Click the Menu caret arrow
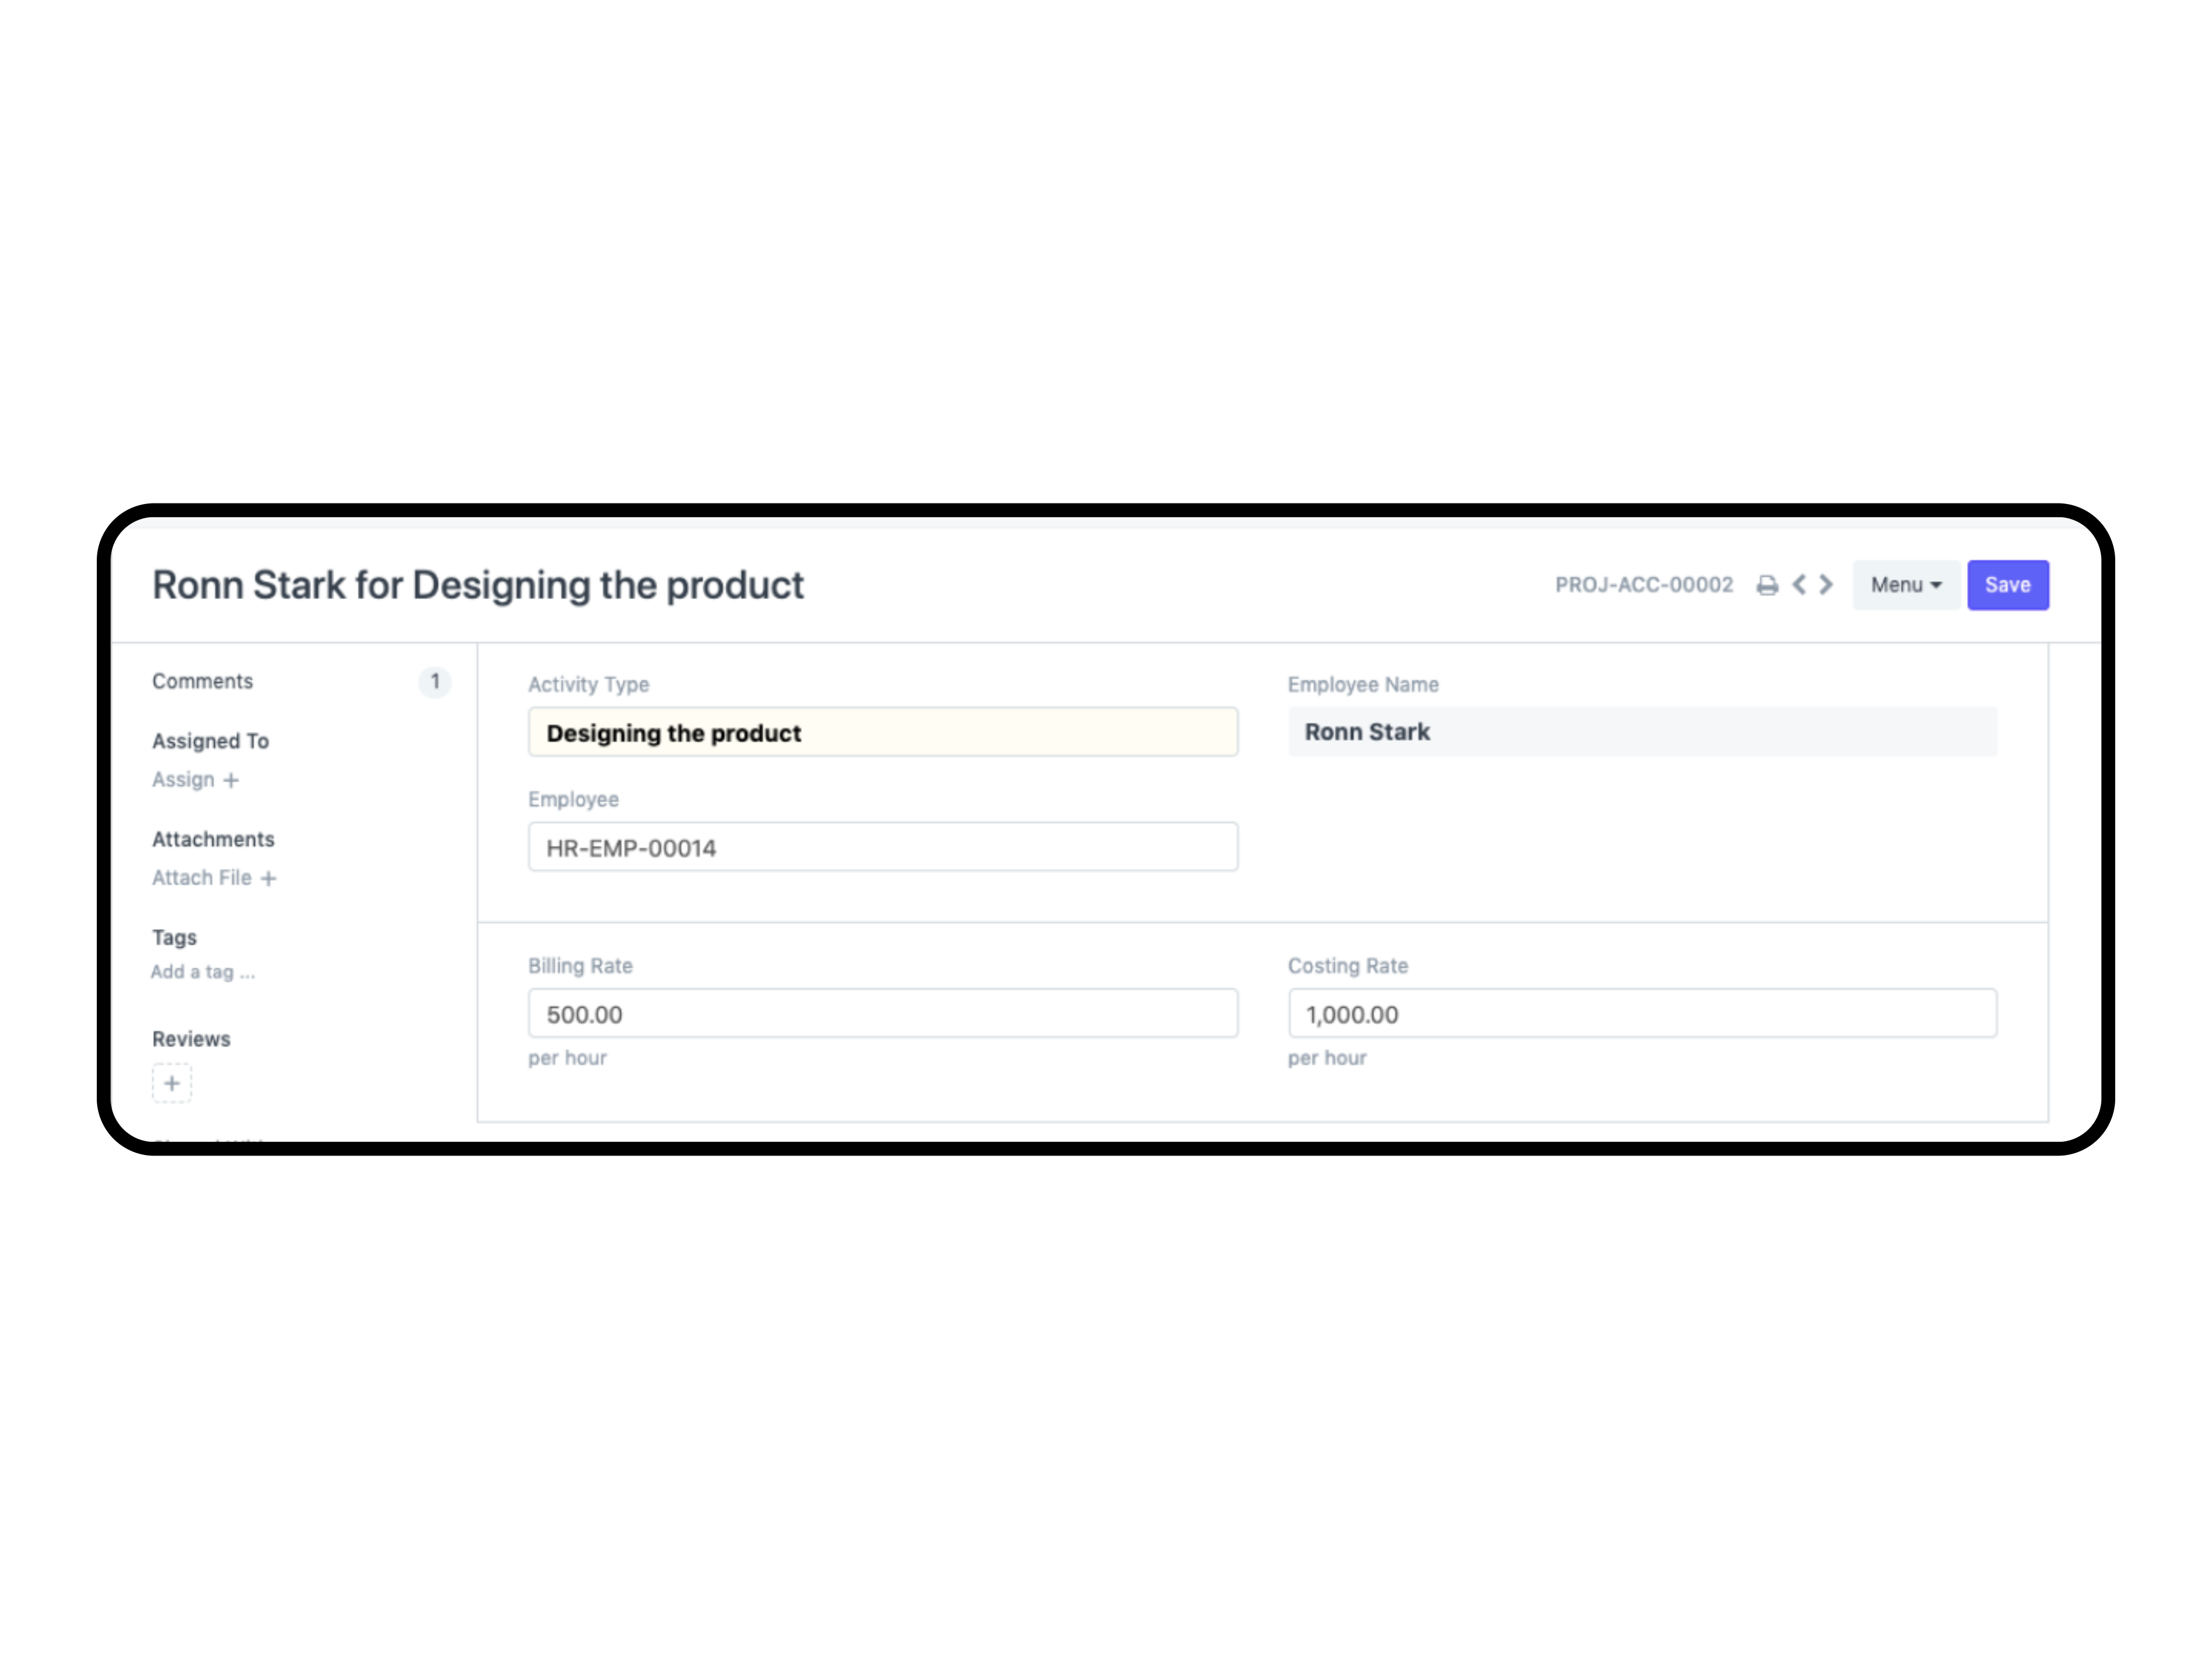 click(x=1936, y=586)
